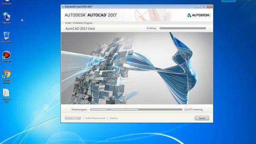The width and height of the screenshot is (256, 144).
Task: Close the AutoCAD 2017 installer window
Action: coord(210,7)
